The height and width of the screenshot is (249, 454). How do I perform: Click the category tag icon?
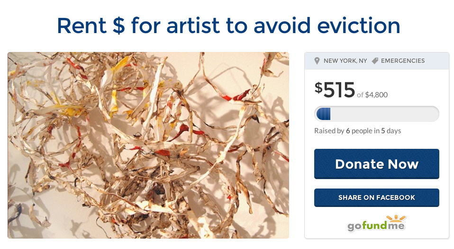(375, 61)
